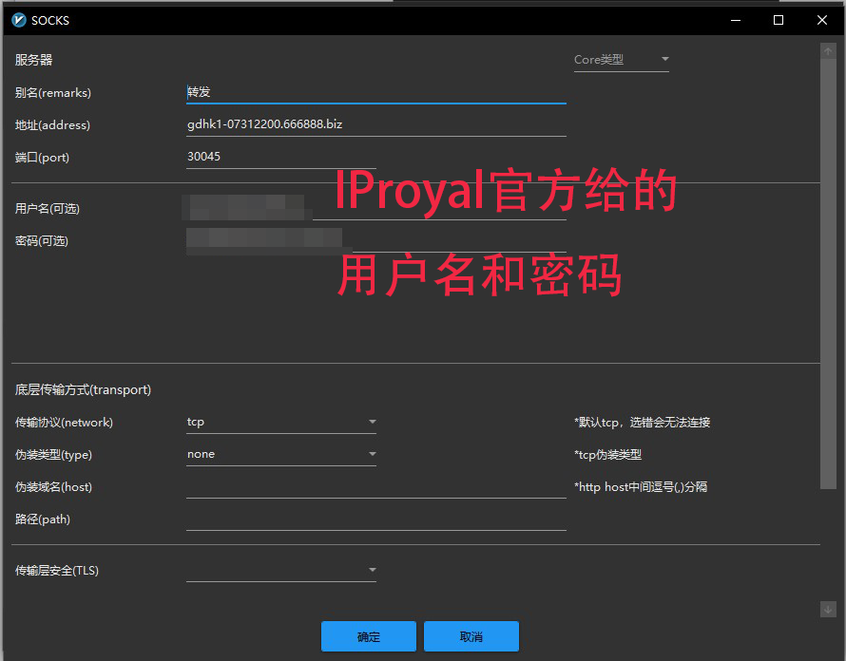
Task: Click the scrollbar down arrow
Action: [828, 610]
